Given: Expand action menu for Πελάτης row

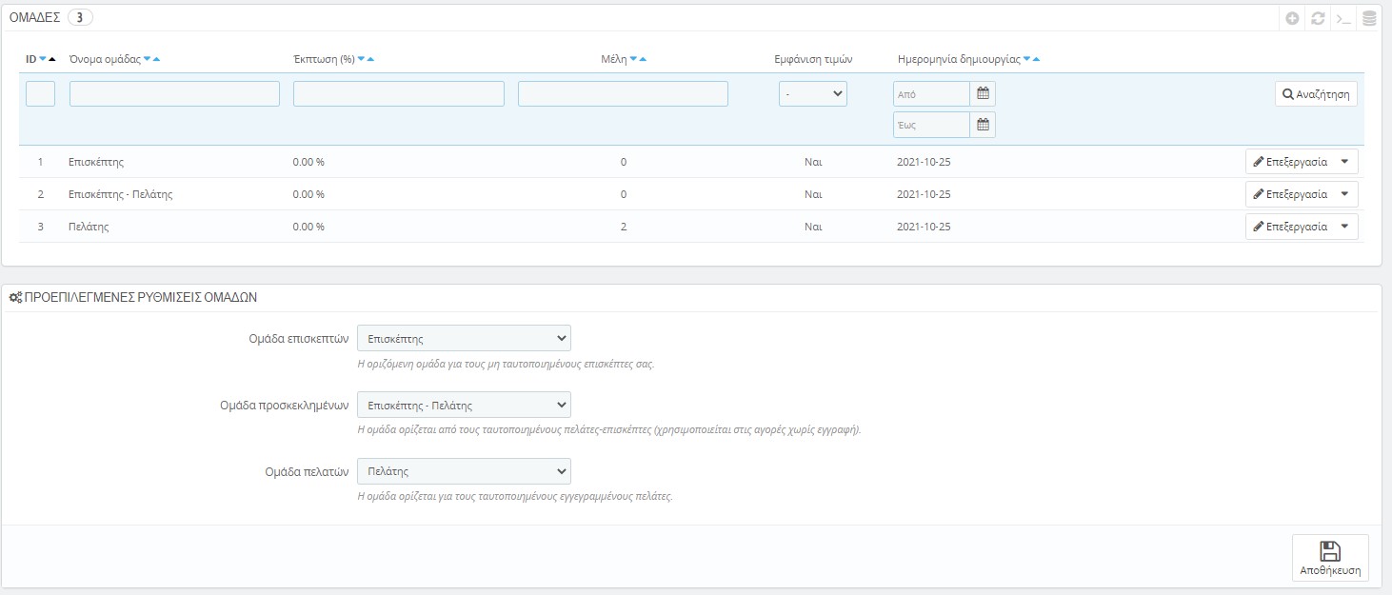Looking at the screenshot, I should pyautogui.click(x=1344, y=227).
